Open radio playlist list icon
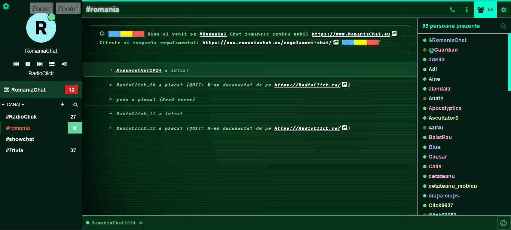Image resolution: width=511 pixels, height=230 pixels. pyautogui.click(x=52, y=64)
